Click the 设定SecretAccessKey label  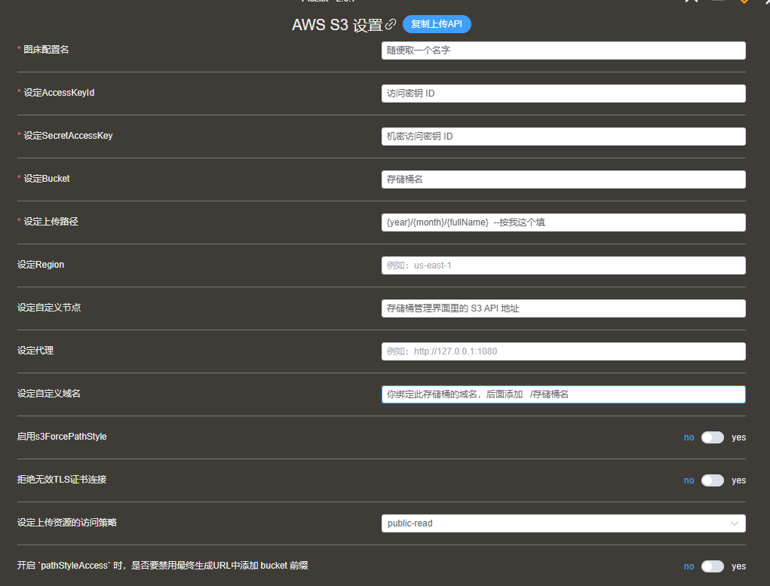[x=69, y=136]
